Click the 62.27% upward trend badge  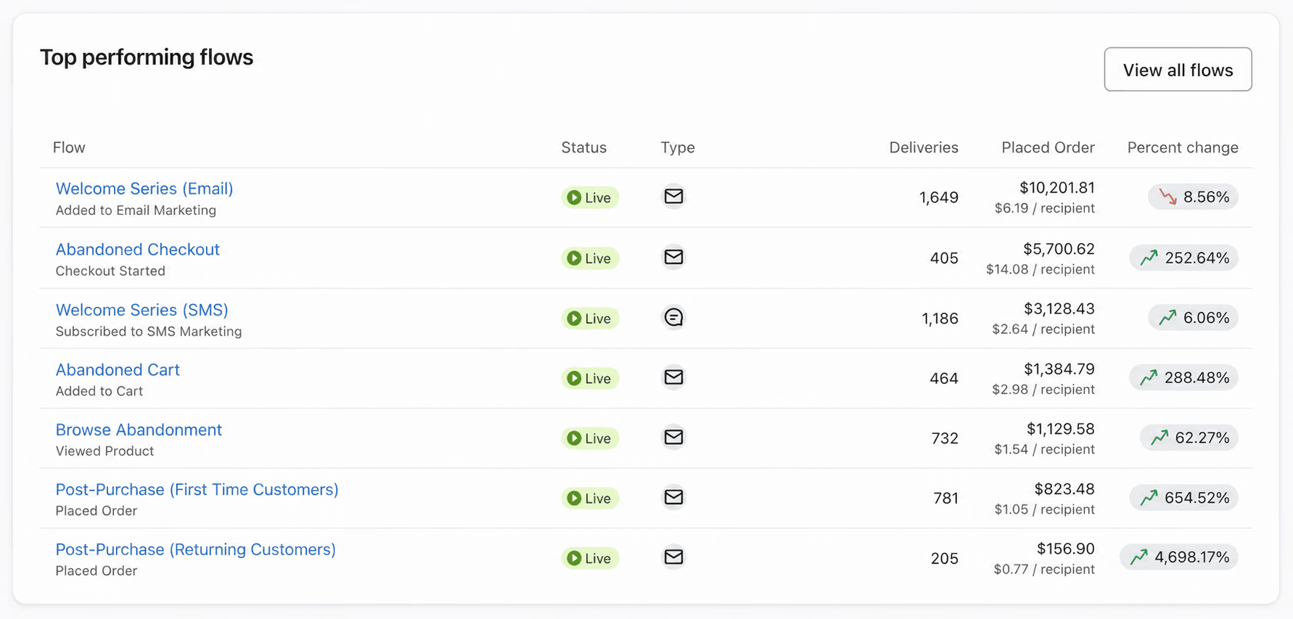(1189, 438)
